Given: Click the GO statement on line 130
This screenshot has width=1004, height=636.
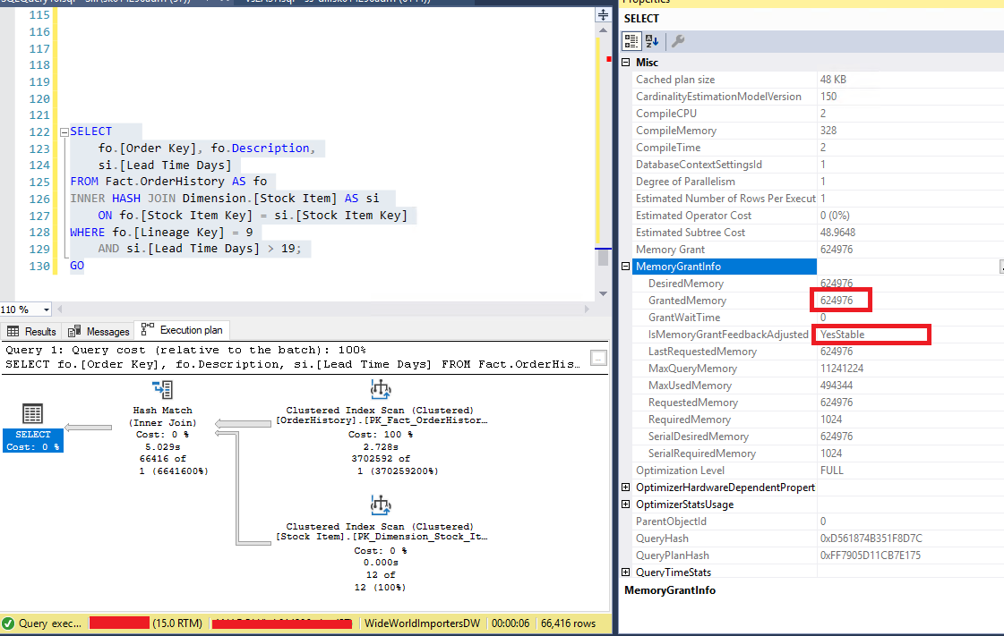Looking at the screenshot, I should point(77,266).
